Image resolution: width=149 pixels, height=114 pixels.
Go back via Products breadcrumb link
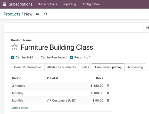coord(12,14)
